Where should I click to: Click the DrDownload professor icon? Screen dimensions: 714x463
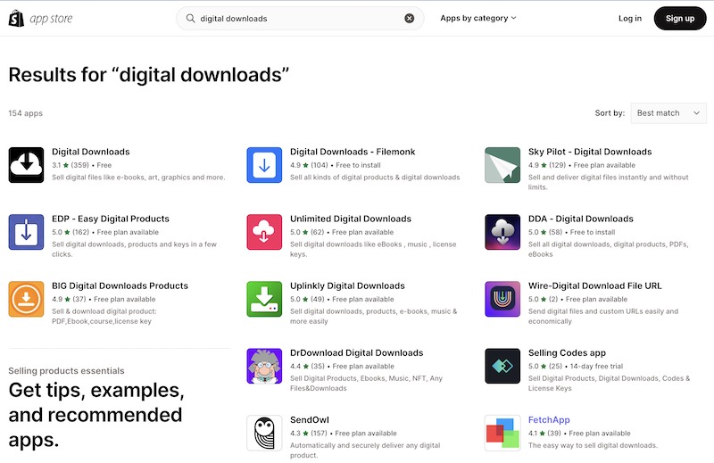[x=264, y=366]
